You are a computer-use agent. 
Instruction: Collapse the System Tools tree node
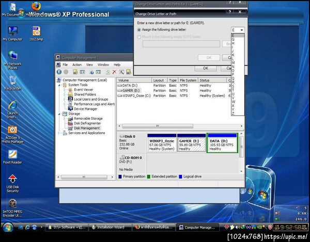(x=59, y=85)
